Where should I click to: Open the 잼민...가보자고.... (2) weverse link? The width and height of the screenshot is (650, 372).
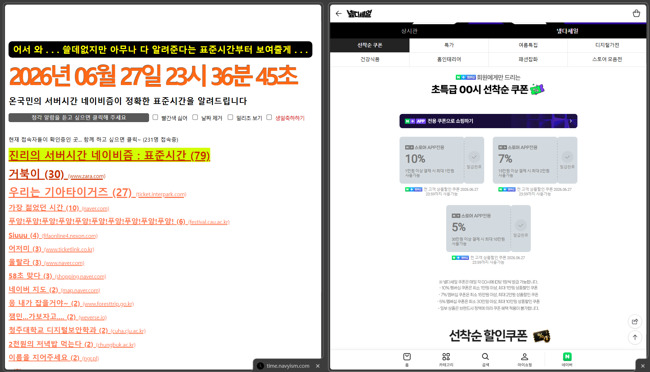tap(58, 317)
